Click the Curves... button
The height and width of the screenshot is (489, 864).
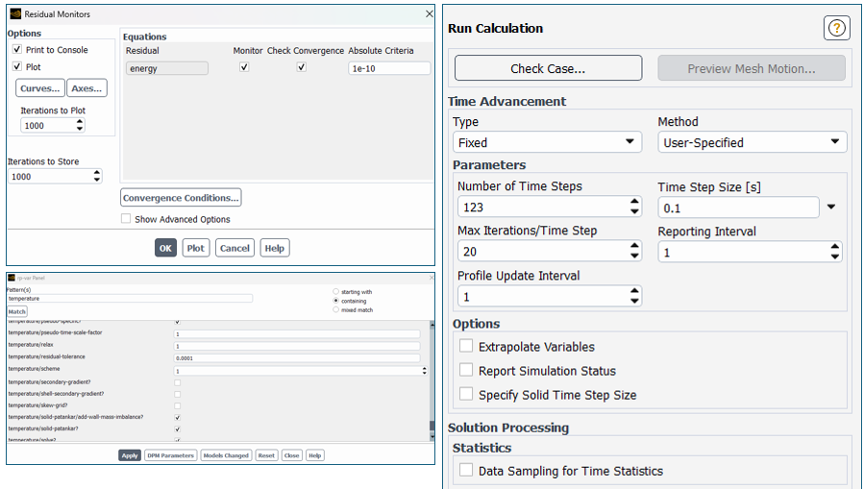coord(39,88)
